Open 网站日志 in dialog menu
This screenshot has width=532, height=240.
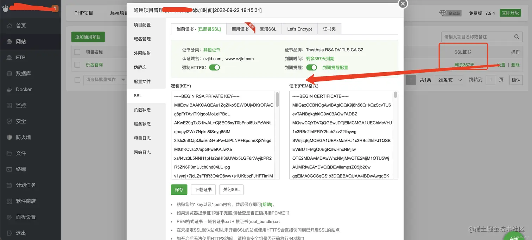point(146,152)
